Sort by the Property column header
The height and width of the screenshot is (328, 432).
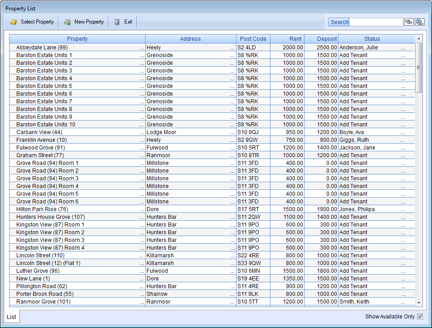[x=78, y=39]
